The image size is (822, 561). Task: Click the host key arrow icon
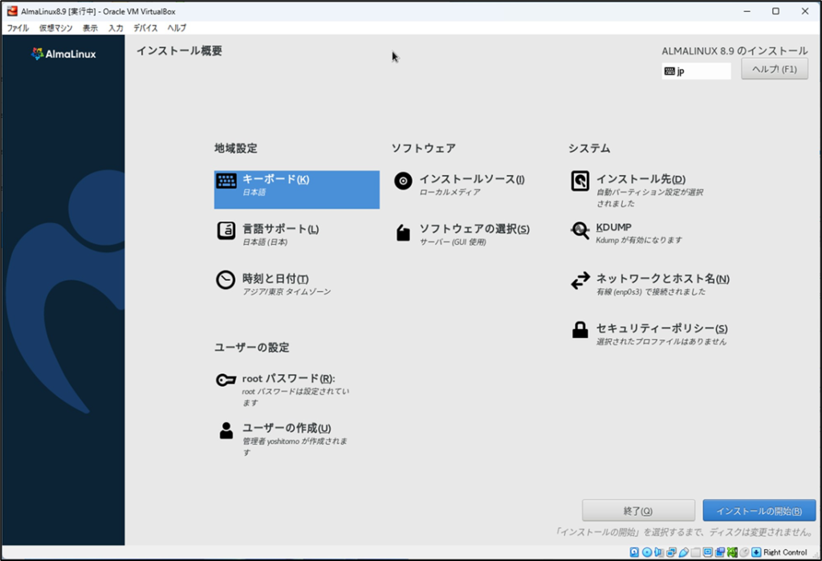tap(756, 552)
